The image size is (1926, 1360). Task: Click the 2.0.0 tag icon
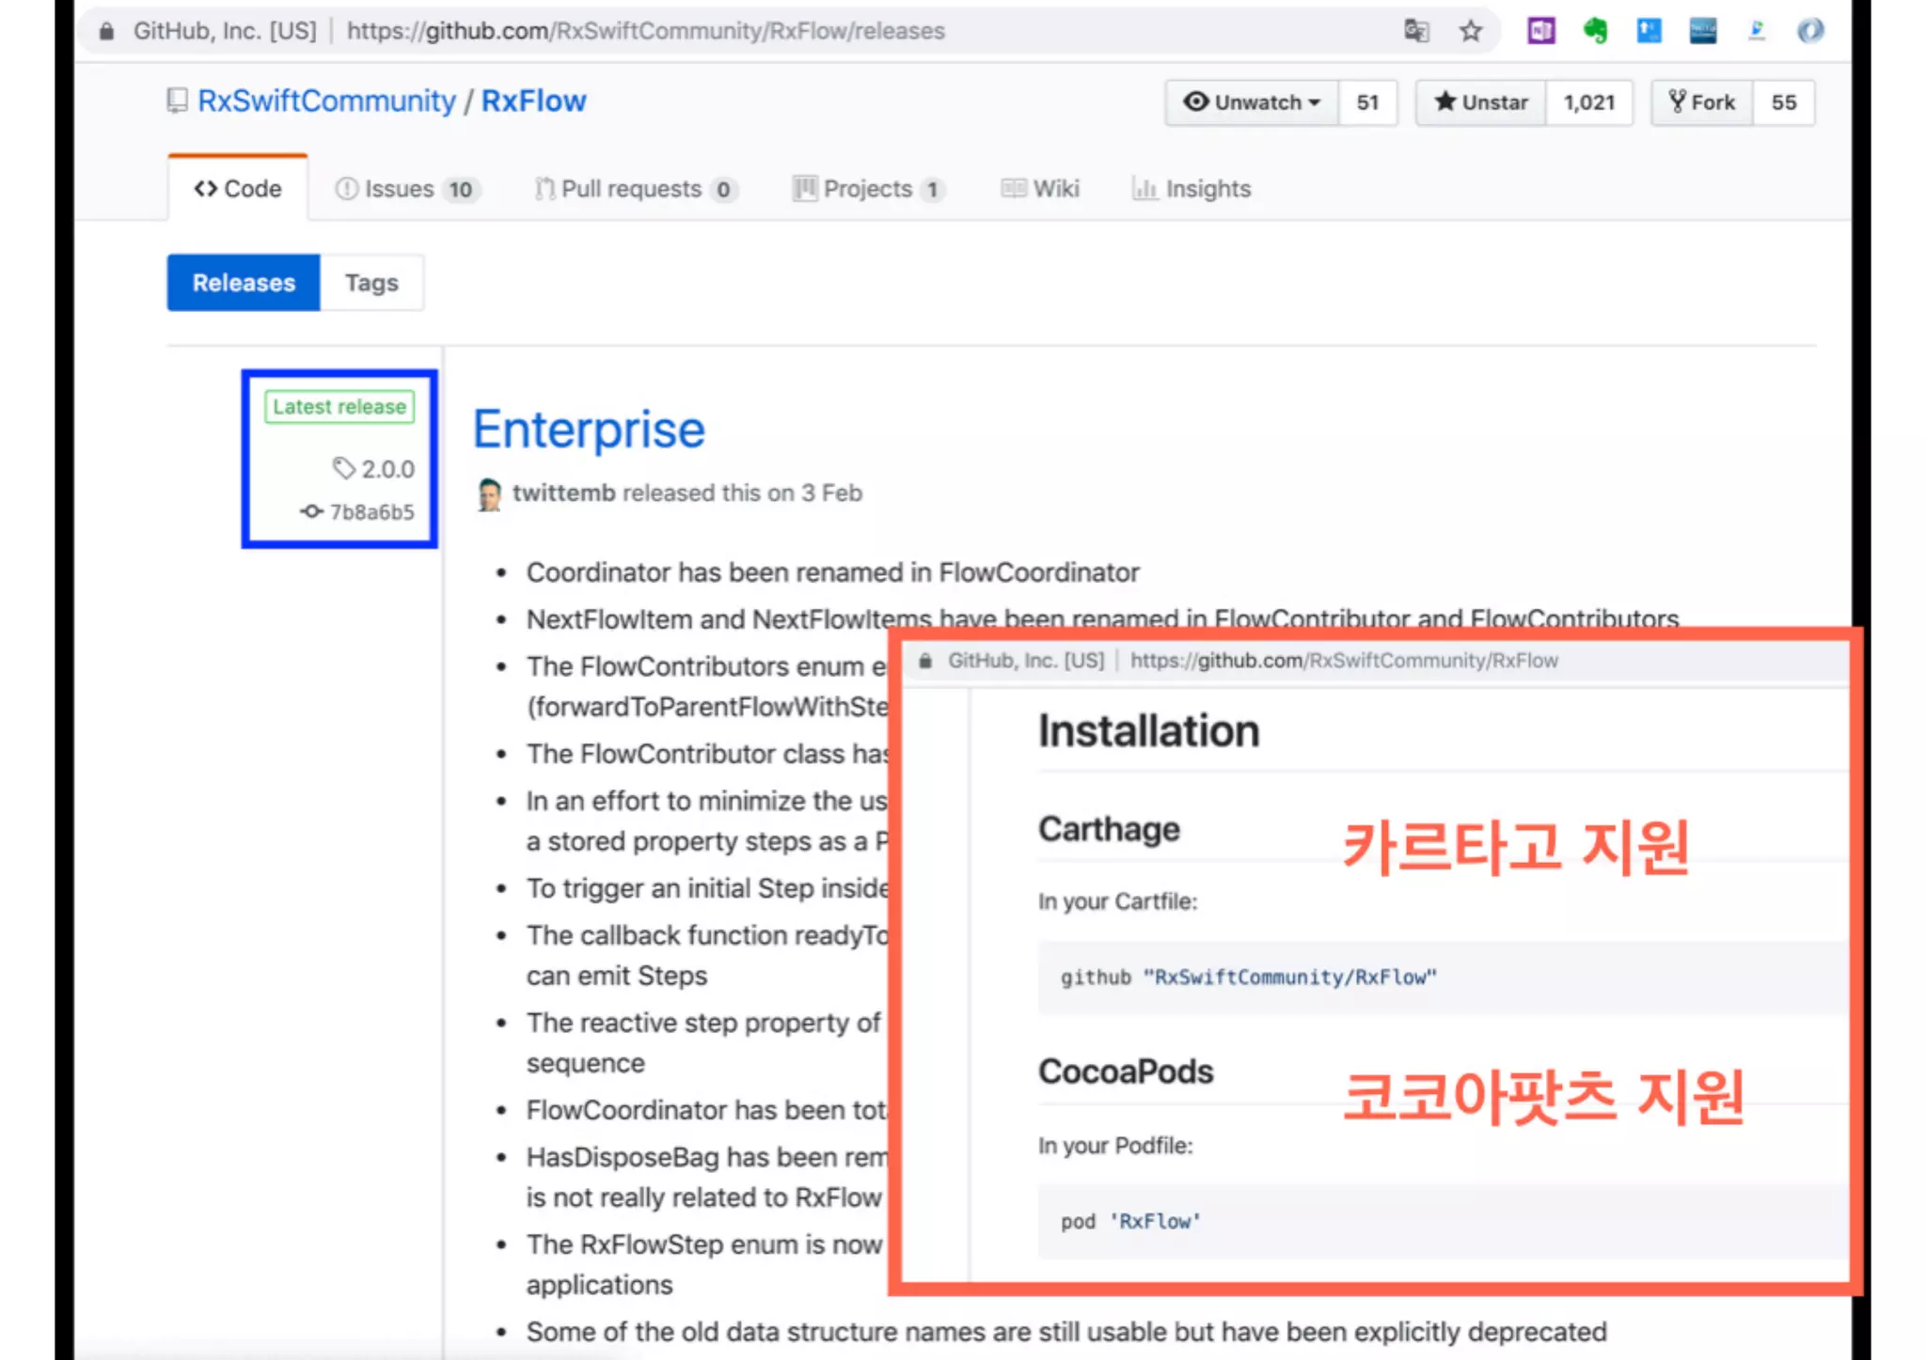tap(343, 468)
